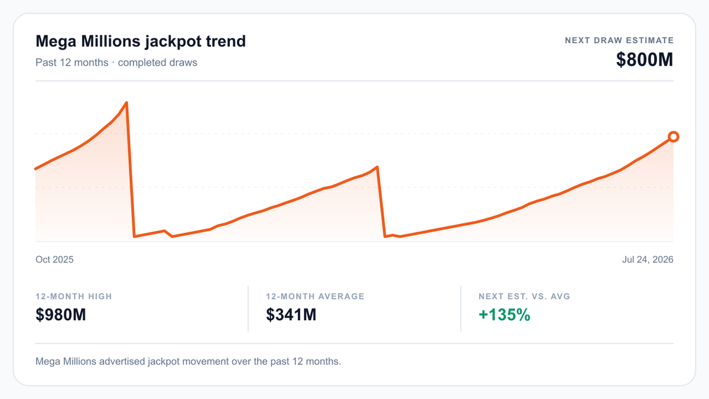Click the first jackpot peak on the line

pos(126,103)
